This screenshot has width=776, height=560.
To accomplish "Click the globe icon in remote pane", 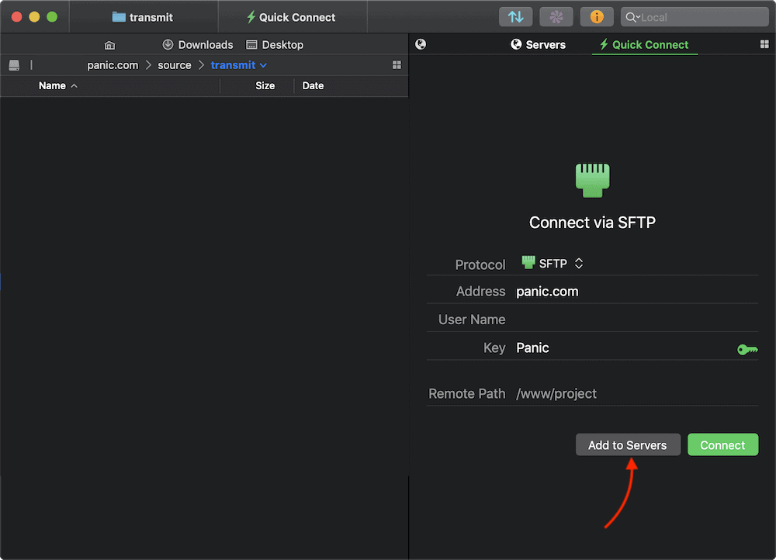I will tap(421, 44).
